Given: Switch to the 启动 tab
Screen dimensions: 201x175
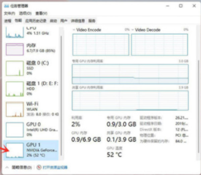Looking at the screenshot, I should (53, 21).
